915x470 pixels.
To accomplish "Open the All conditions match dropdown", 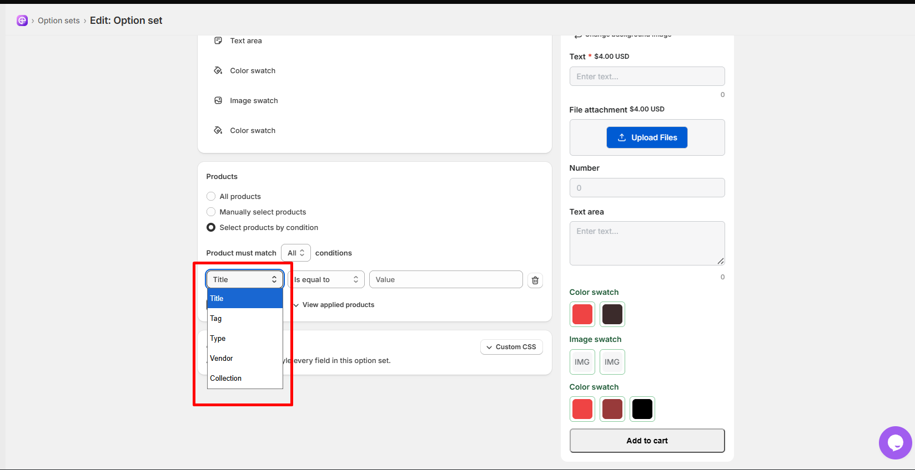I will (x=296, y=253).
